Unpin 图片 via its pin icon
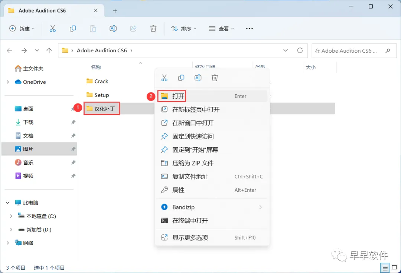 click(x=73, y=149)
